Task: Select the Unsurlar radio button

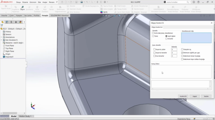Action: click(x=166, y=39)
